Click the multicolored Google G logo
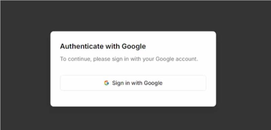Screen dimensions: 271x130 (106, 83)
